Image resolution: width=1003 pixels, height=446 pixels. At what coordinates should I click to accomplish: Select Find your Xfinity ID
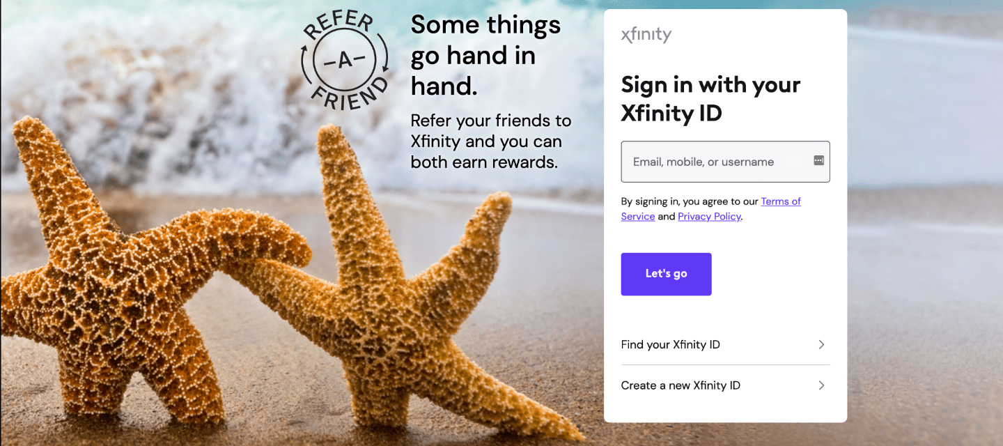pos(671,344)
